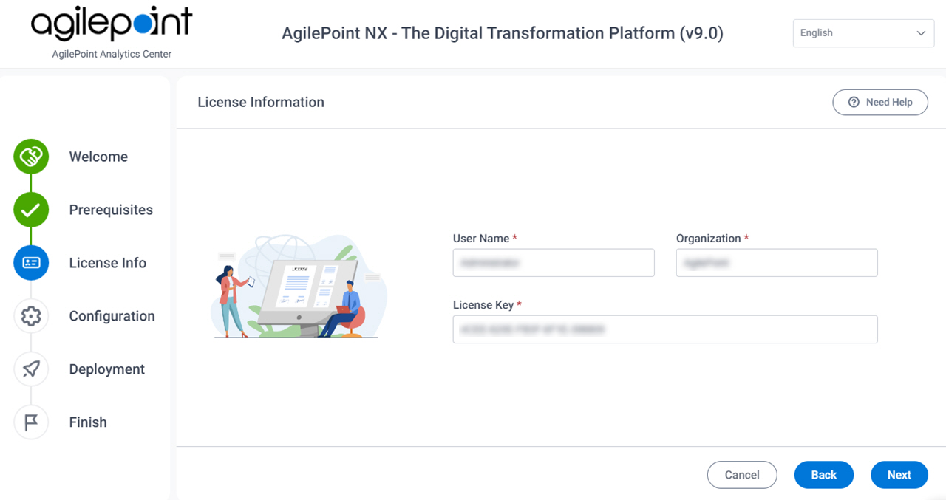
Task: Select the Finish flag step icon
Action: (x=31, y=422)
